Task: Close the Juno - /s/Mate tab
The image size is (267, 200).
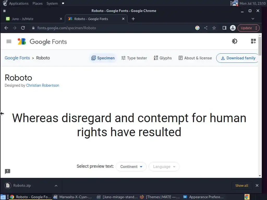Action: coord(61,19)
